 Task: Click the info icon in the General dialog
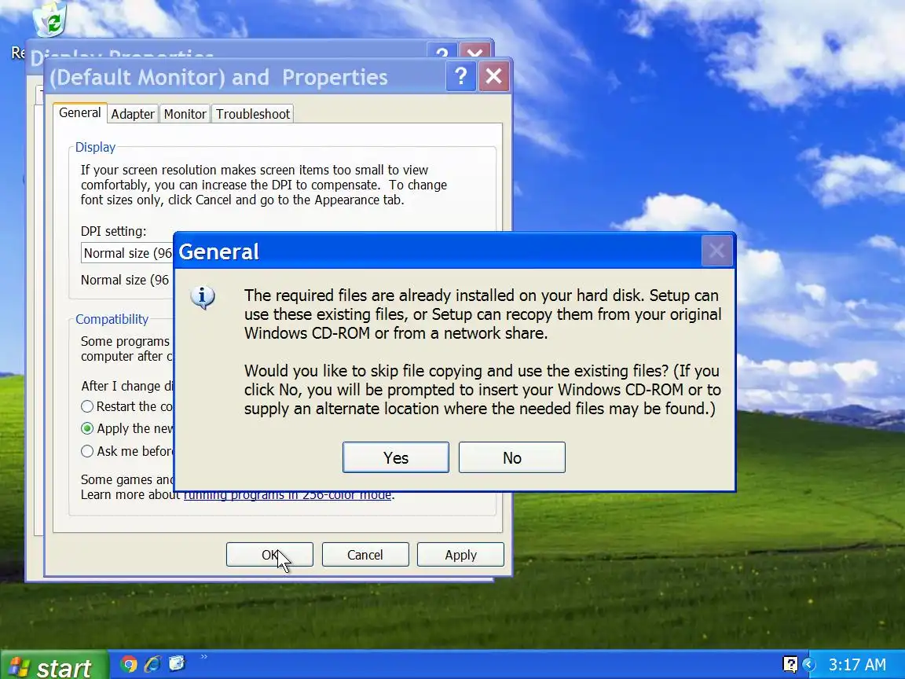[202, 297]
